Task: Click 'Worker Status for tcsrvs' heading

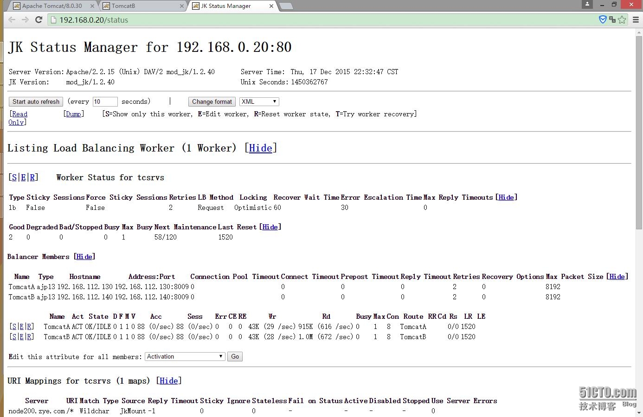Action: 110,177
